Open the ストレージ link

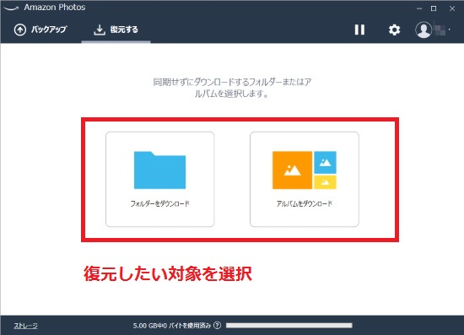coord(26,326)
